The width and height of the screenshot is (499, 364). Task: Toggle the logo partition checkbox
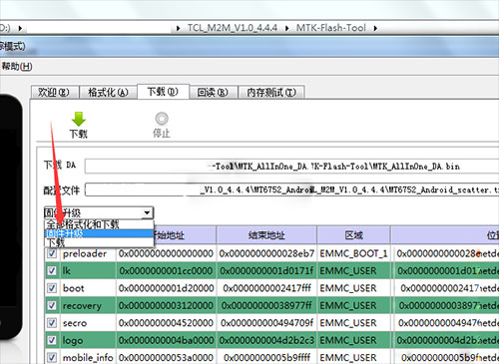click(52, 340)
